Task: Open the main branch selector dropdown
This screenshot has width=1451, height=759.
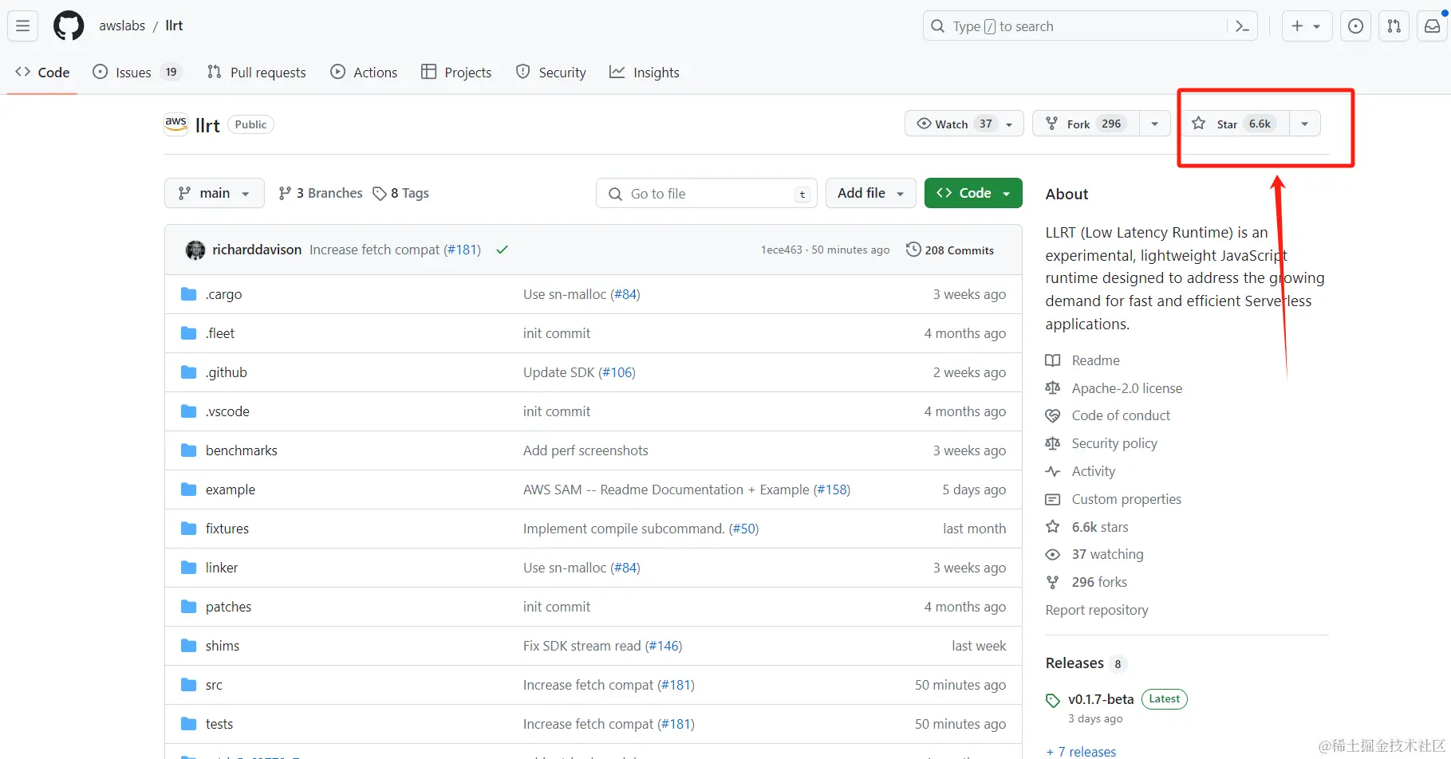Action: click(215, 193)
